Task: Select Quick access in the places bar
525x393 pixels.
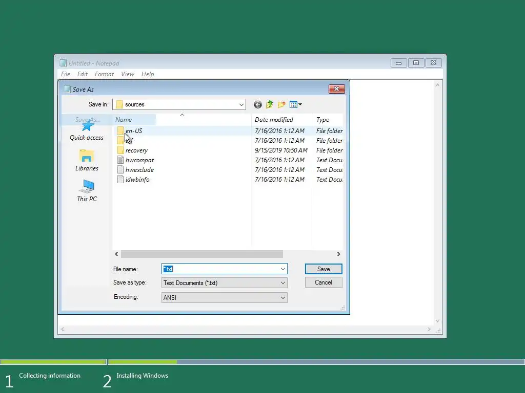Action: click(x=87, y=130)
